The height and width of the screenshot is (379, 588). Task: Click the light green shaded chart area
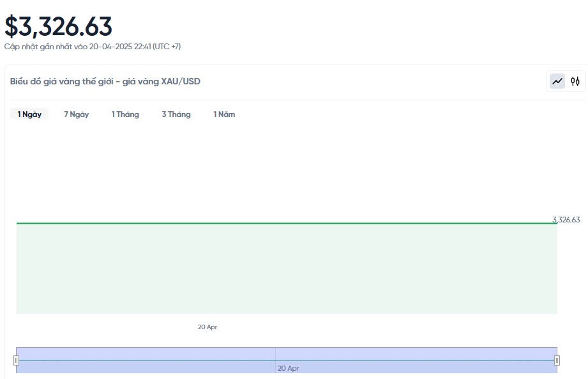pyautogui.click(x=287, y=268)
